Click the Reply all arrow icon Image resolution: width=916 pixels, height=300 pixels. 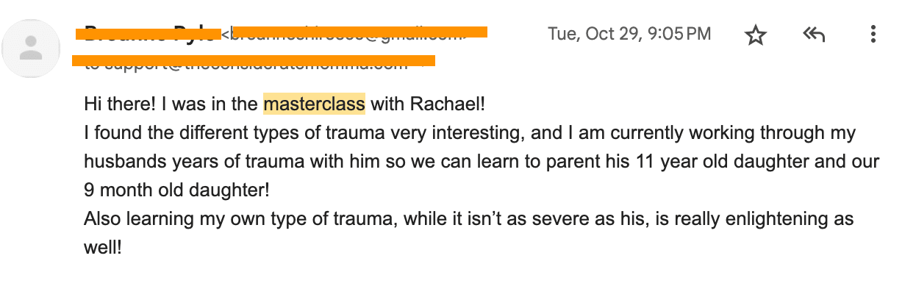click(815, 35)
